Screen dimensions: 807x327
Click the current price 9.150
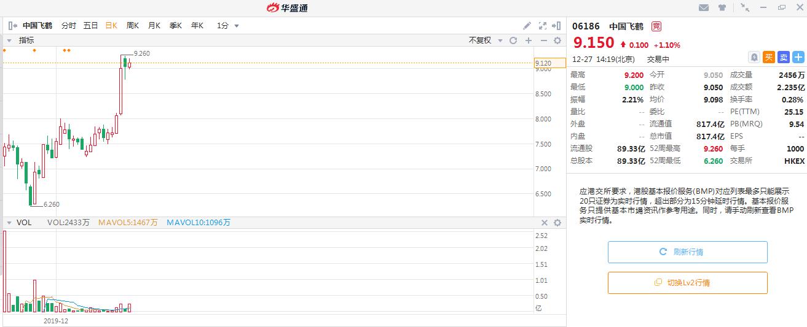[594, 43]
